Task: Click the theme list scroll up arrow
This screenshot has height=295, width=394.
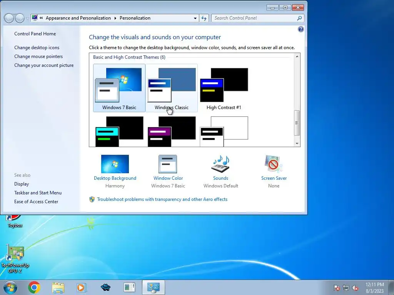Action: (x=297, y=56)
